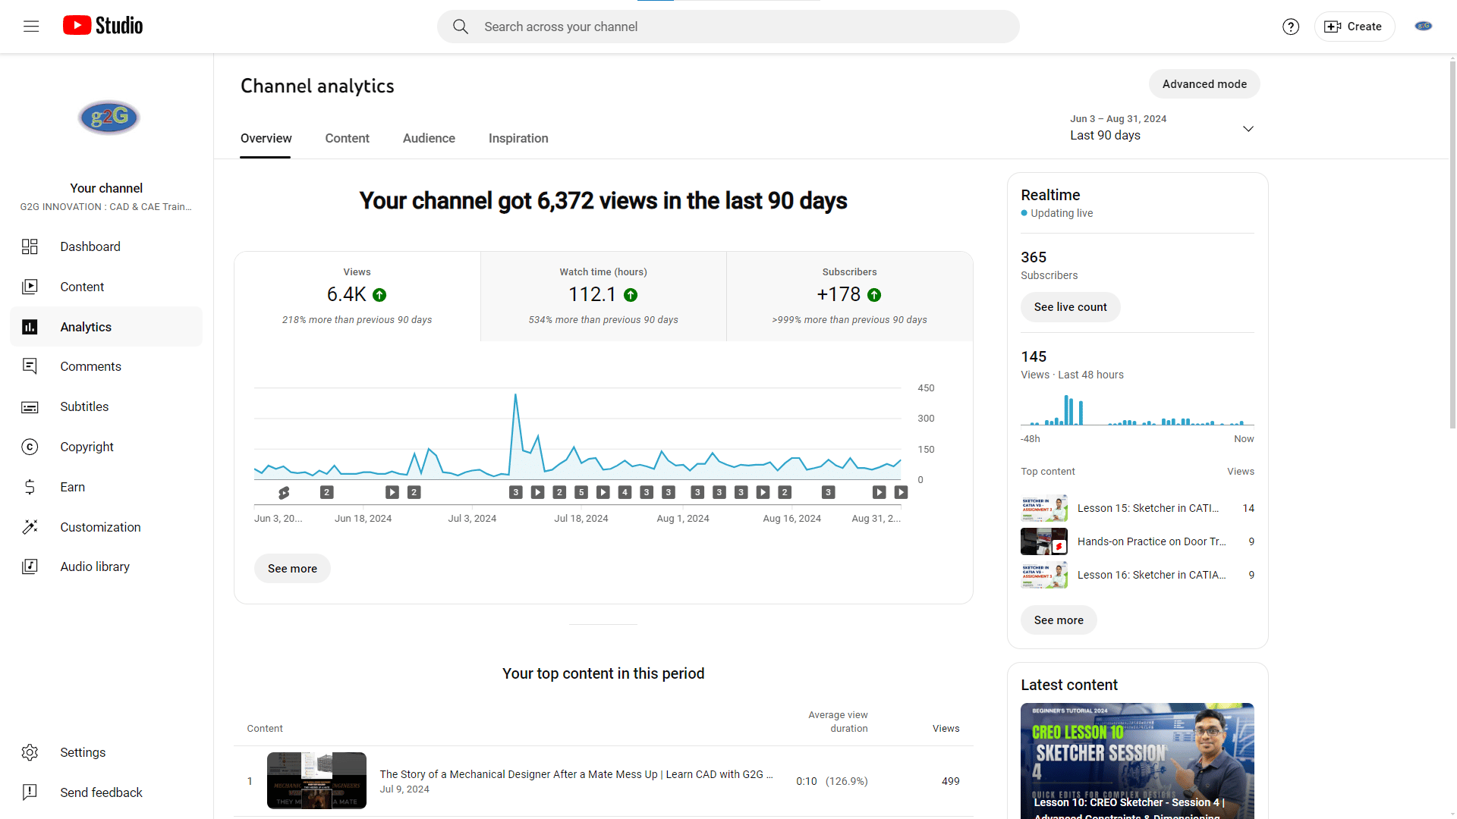
Task: Switch to the Inspiration tab
Action: tap(518, 138)
